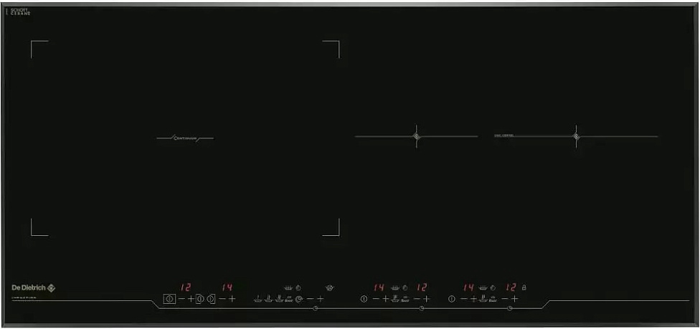The image size is (700, 329).
Task: Tap the pan preset key in far-right group
Action: tap(483, 299)
